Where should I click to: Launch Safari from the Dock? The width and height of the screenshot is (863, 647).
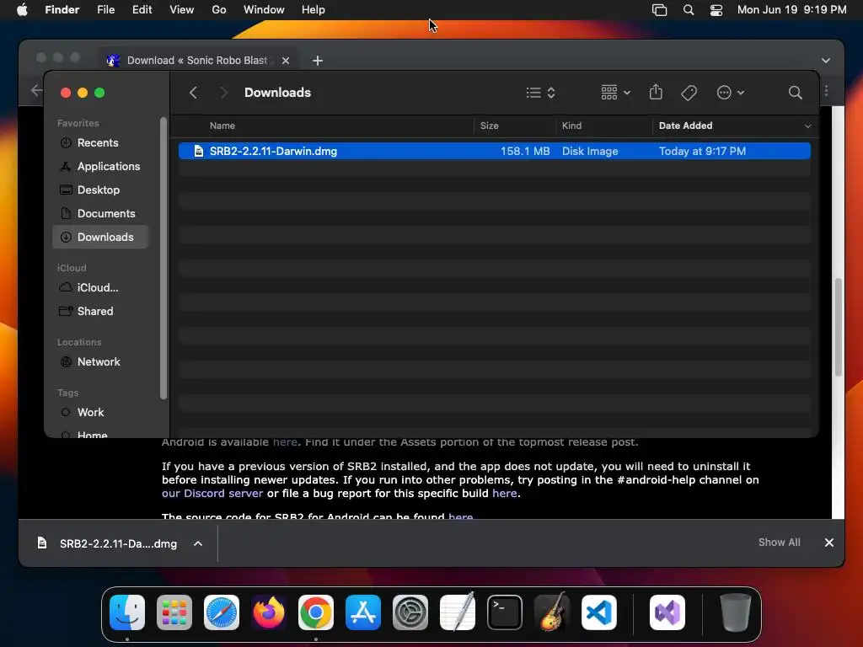[x=222, y=612]
